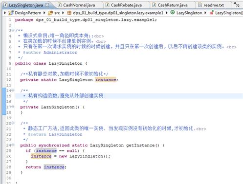This screenshot has width=243, height=184.
Task: Fold the getInstance method at line 24
Action: [13, 145]
